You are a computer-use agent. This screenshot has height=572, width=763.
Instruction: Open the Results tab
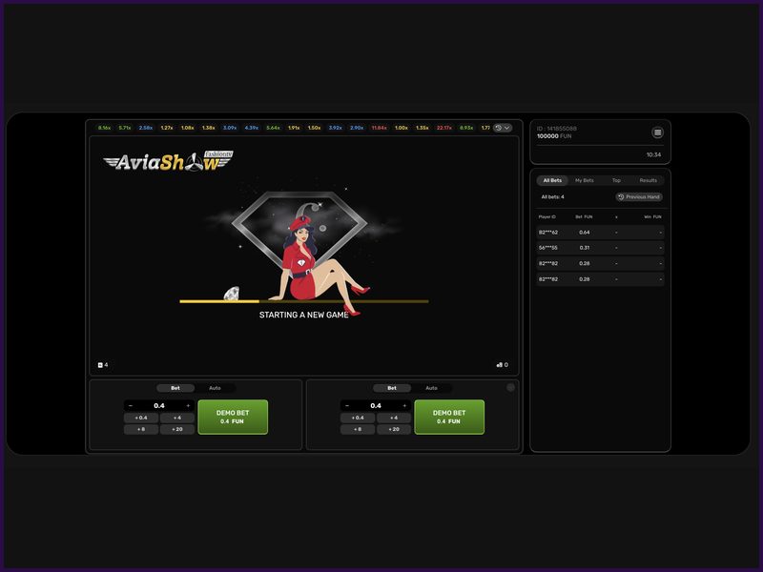[649, 179]
